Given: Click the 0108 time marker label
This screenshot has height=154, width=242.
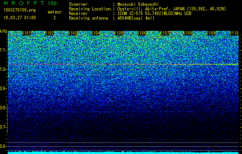Looking at the screenshot, I should 188,33.
